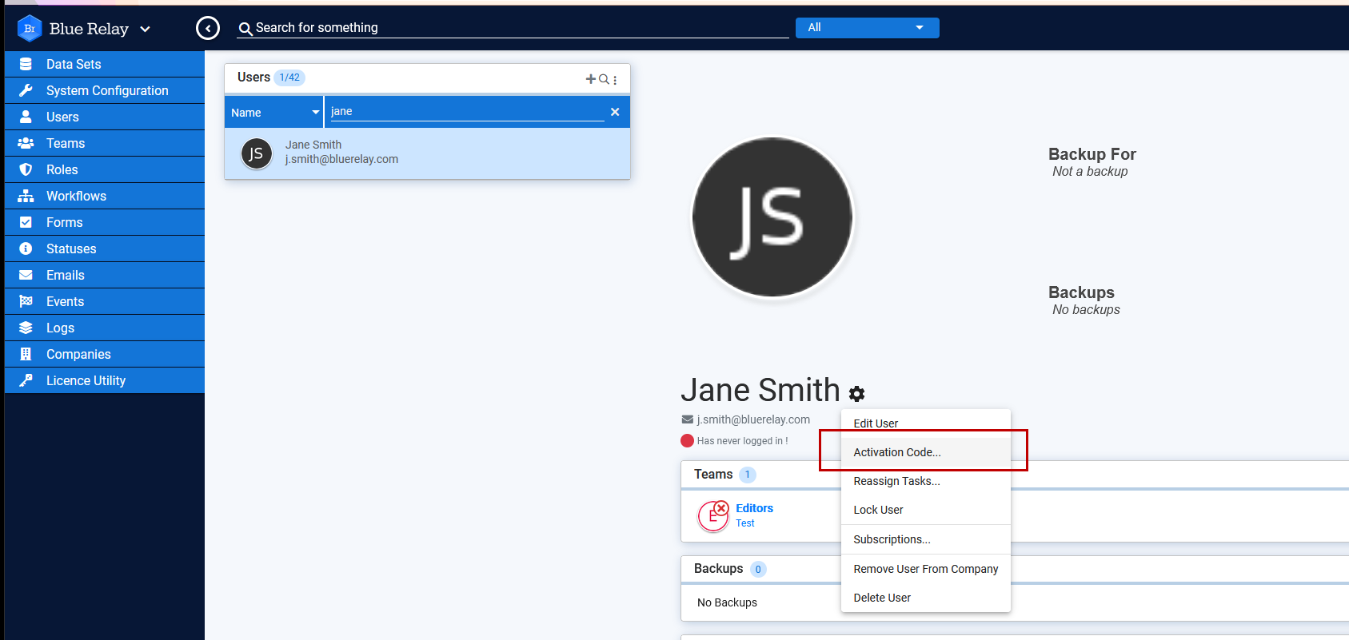
Task: Open Roles in the sidebar
Action: click(x=105, y=169)
